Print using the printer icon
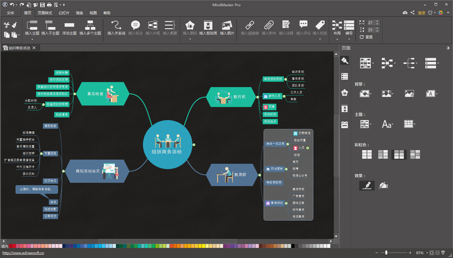453x258 pixels. (x=49, y=4)
